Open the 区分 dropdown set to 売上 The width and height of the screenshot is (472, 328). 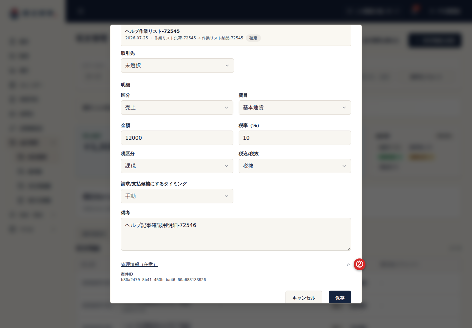[x=177, y=108]
